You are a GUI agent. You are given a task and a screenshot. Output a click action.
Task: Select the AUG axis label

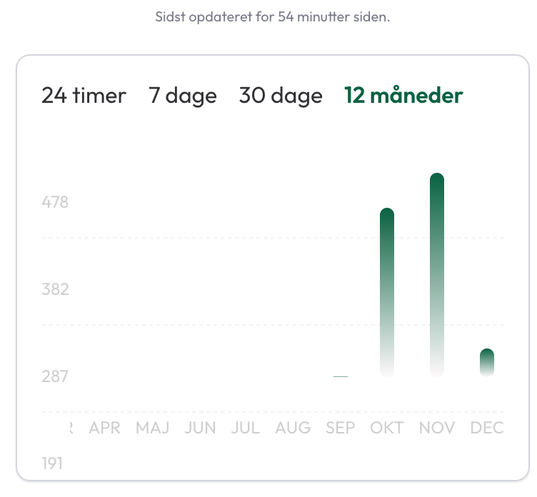pos(293,428)
